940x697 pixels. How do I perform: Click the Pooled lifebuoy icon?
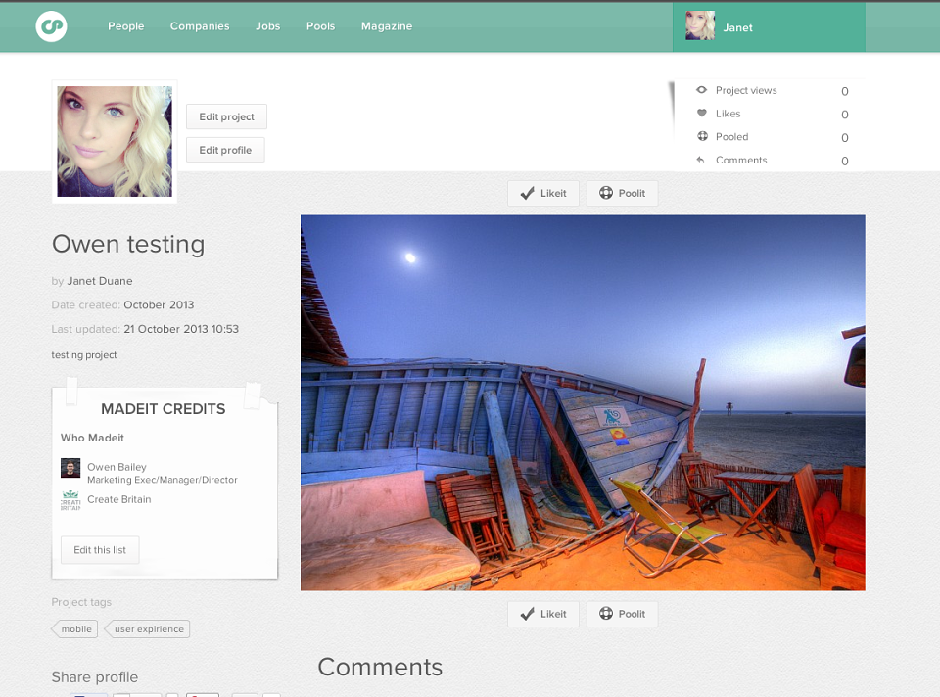click(x=703, y=136)
